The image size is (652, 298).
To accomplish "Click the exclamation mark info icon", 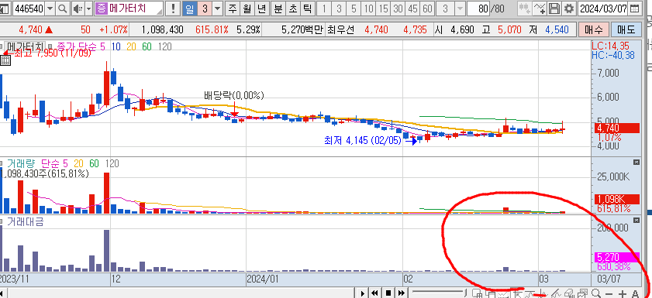I will click(x=173, y=9).
